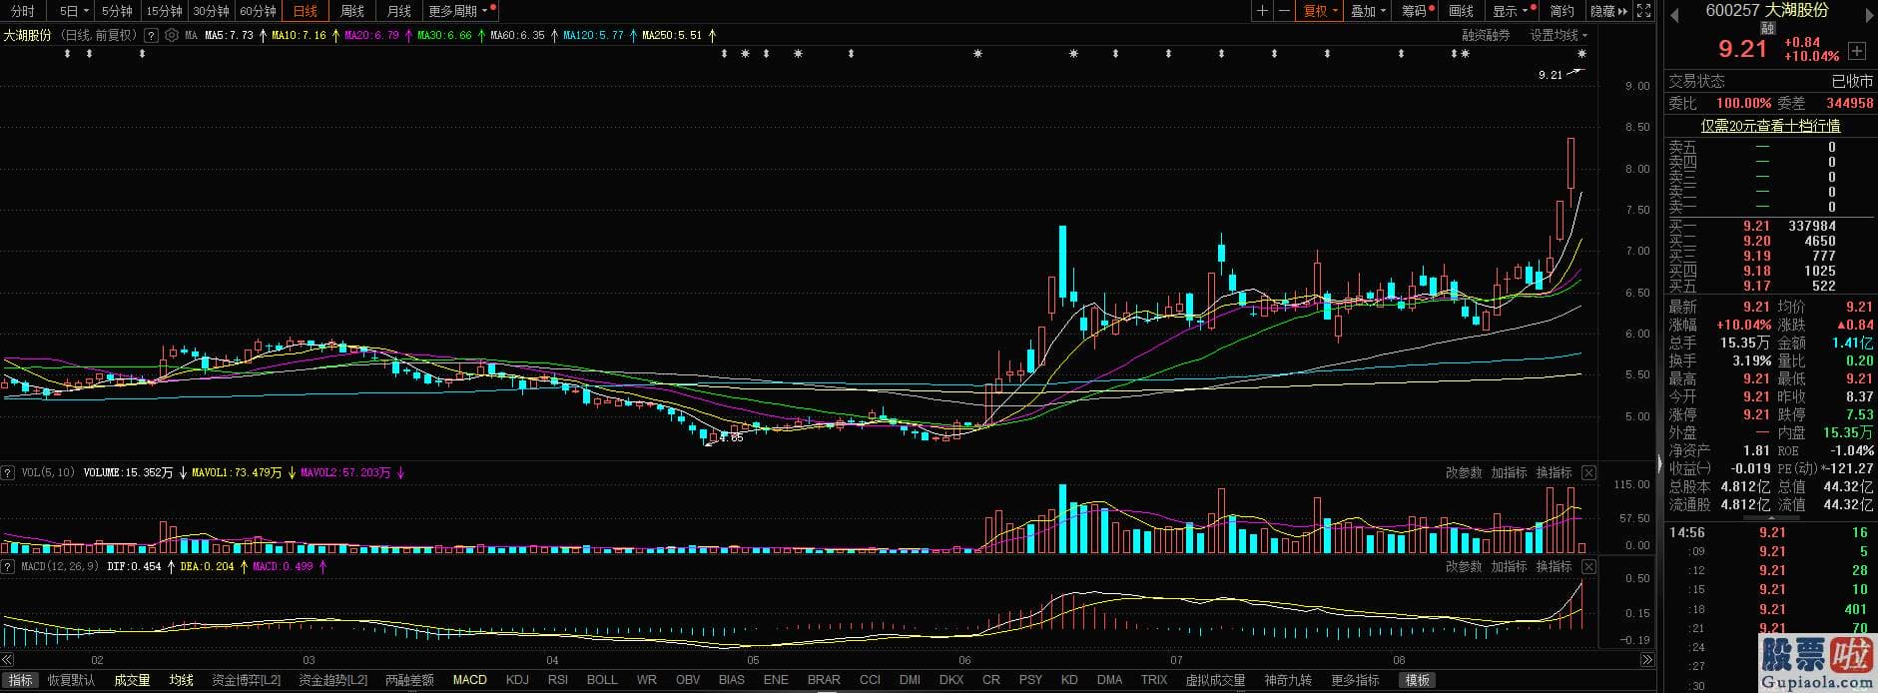
Task: Select the 指标 tab at bottom
Action: pos(20,680)
